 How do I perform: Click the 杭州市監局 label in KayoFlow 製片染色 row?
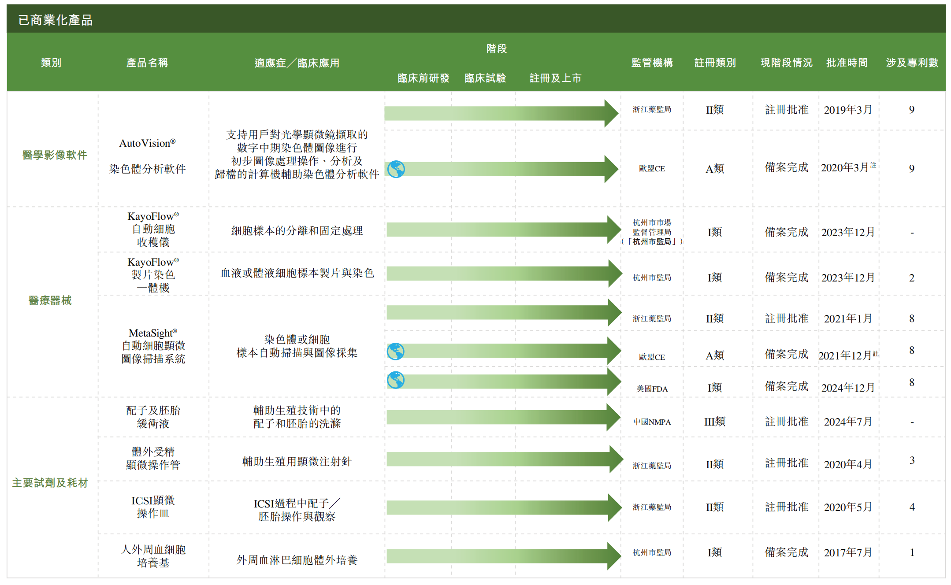[652, 277]
